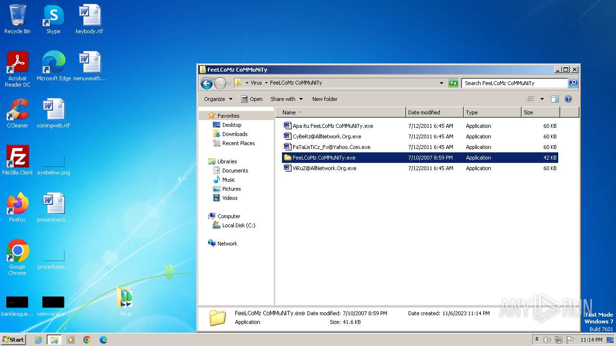
Task: Open the Share with dropdown
Action: (x=287, y=99)
